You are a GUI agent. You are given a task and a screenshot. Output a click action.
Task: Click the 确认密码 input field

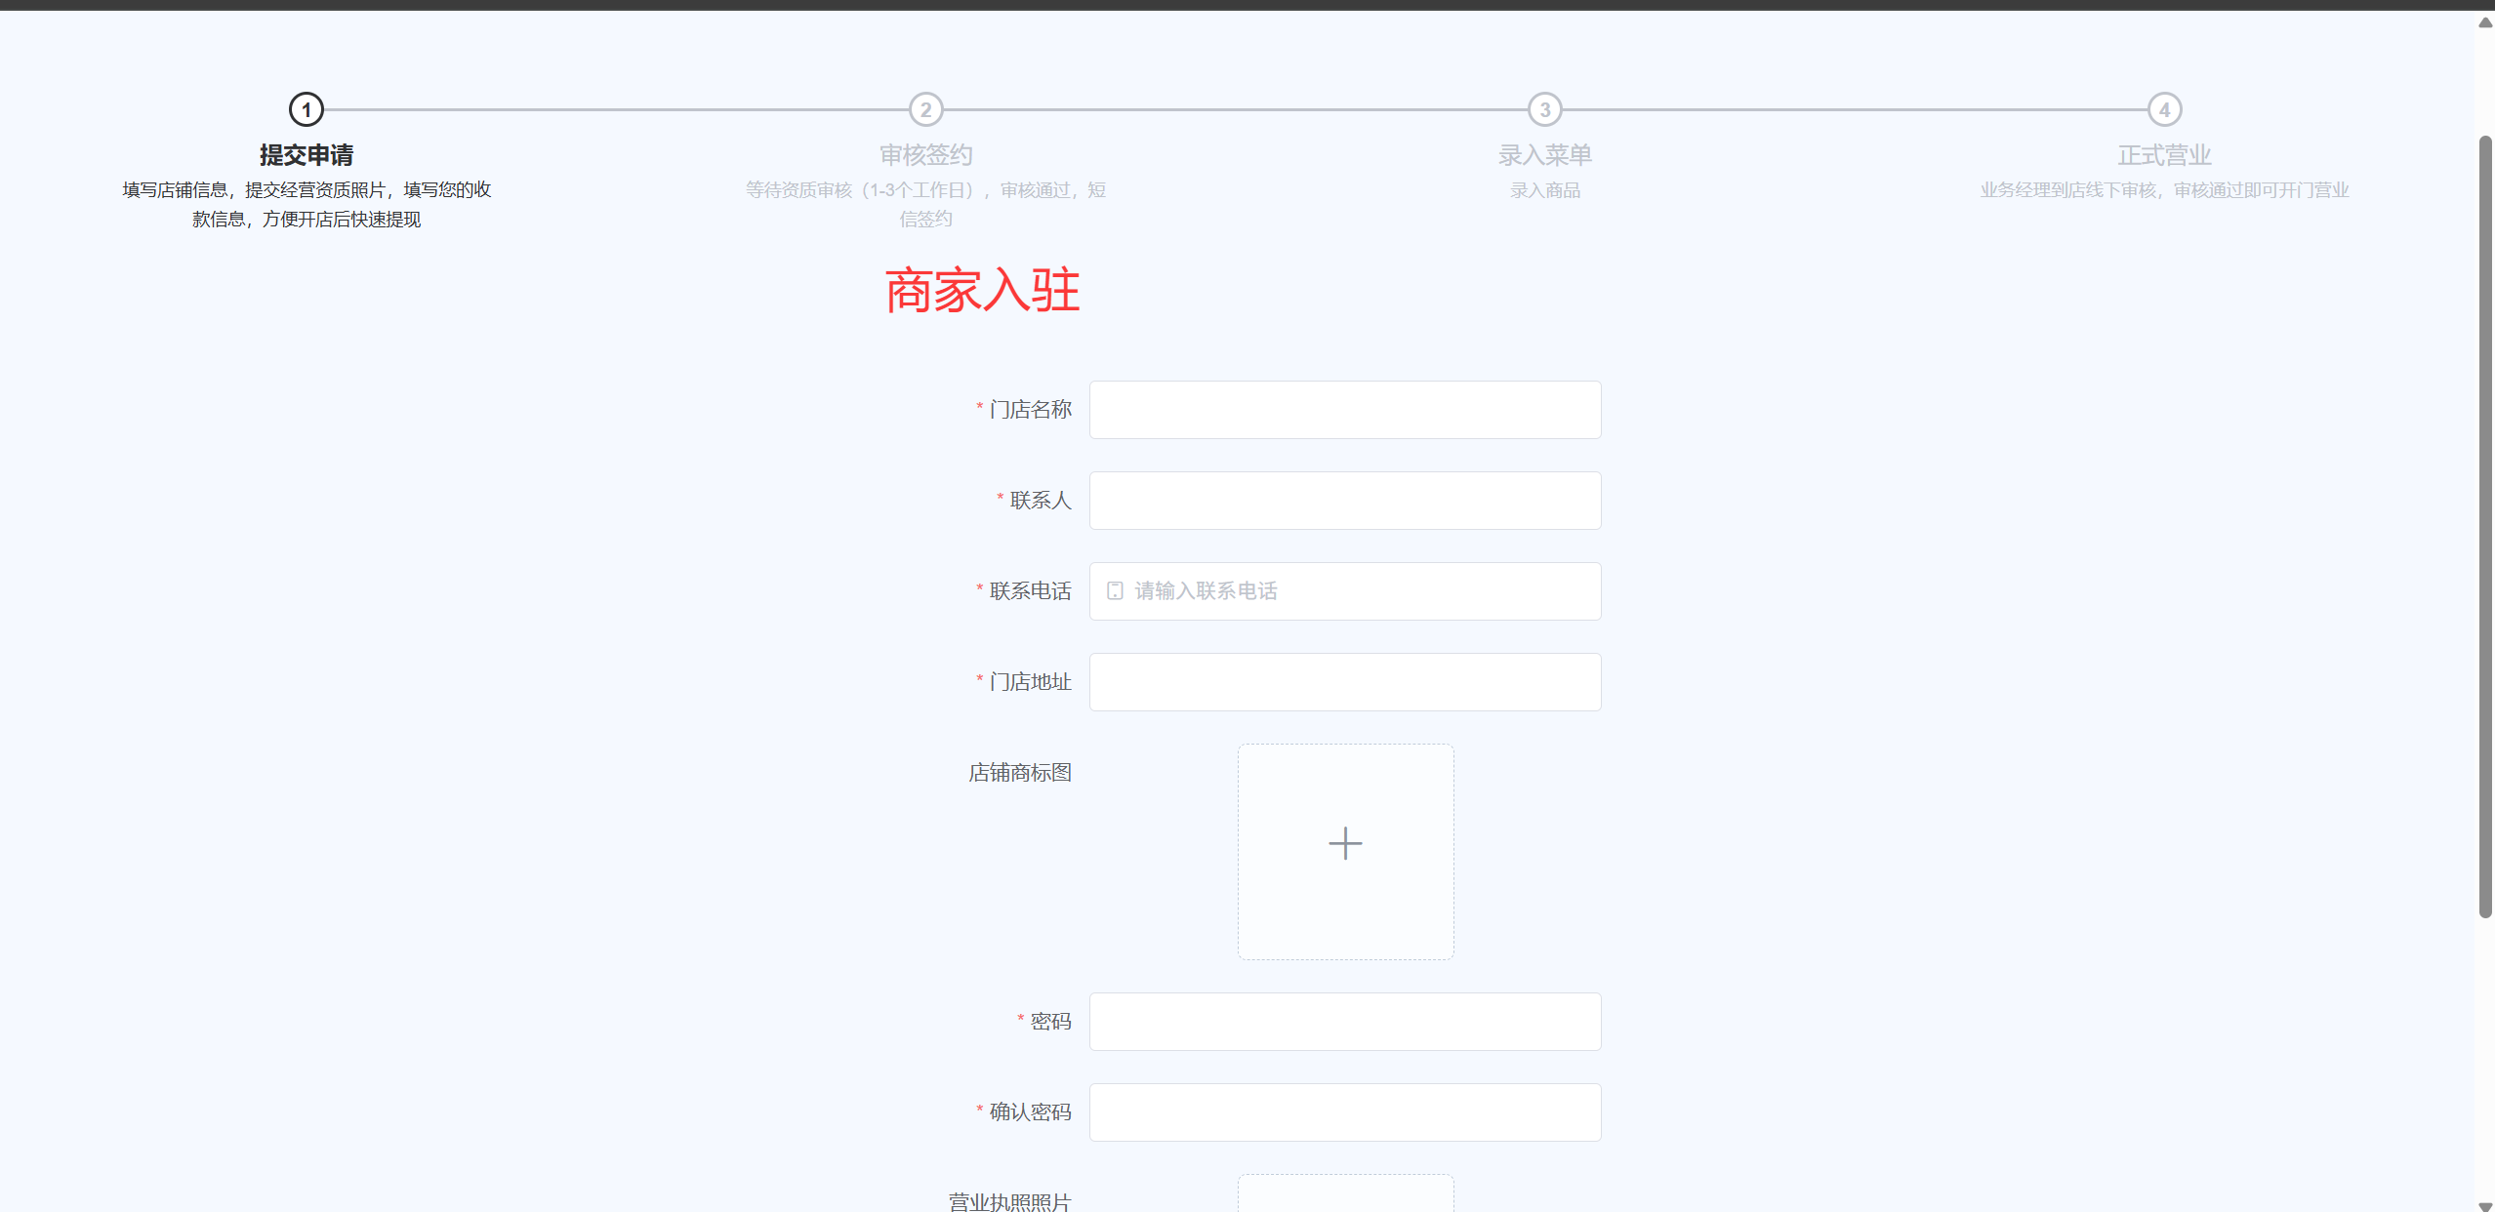pyautogui.click(x=1345, y=1112)
